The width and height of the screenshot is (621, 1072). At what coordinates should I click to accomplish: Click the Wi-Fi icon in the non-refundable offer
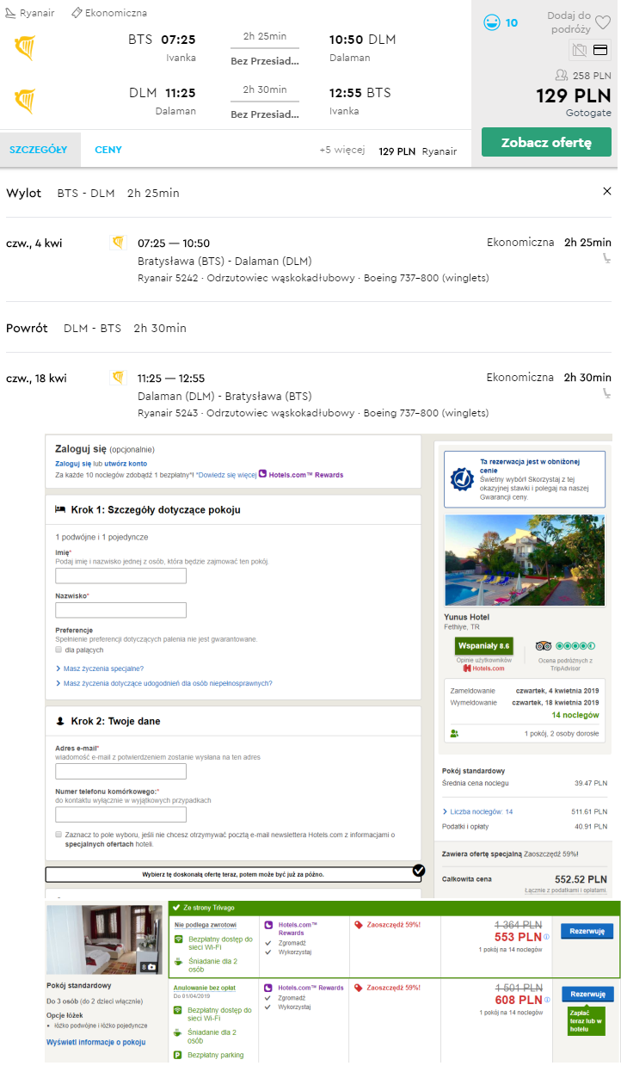[178, 940]
